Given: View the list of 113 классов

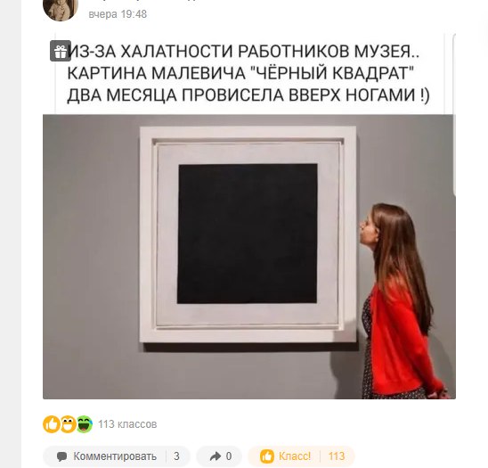Looking at the screenshot, I should tap(127, 424).
